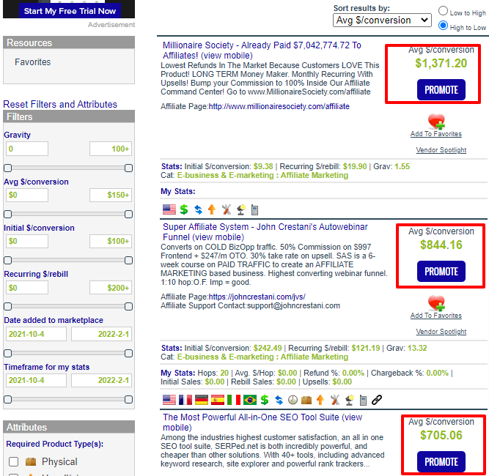Click the mobile phone icon under Millionaire Society

(x=254, y=209)
